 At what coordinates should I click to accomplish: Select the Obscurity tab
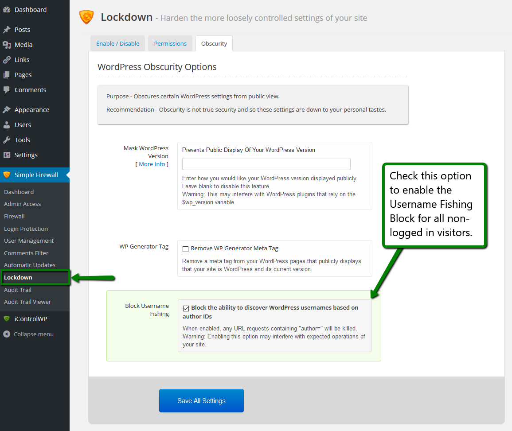(x=214, y=44)
